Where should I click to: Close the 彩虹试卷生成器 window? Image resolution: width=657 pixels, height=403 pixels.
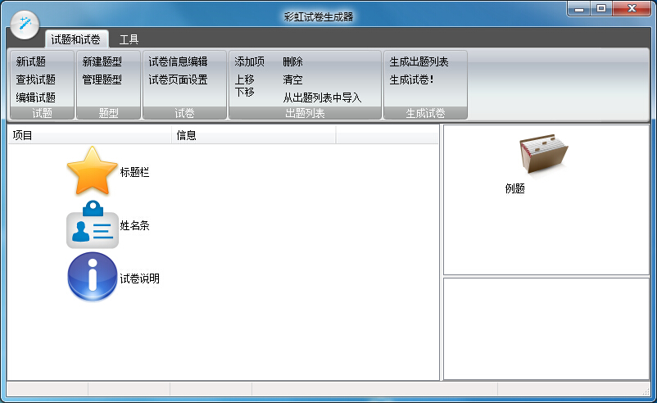pos(632,8)
